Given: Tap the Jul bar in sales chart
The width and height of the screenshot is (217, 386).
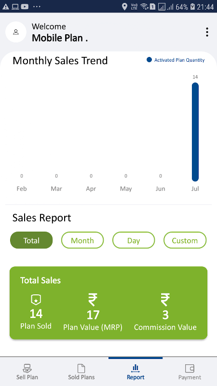Looking at the screenshot, I should [x=195, y=132].
